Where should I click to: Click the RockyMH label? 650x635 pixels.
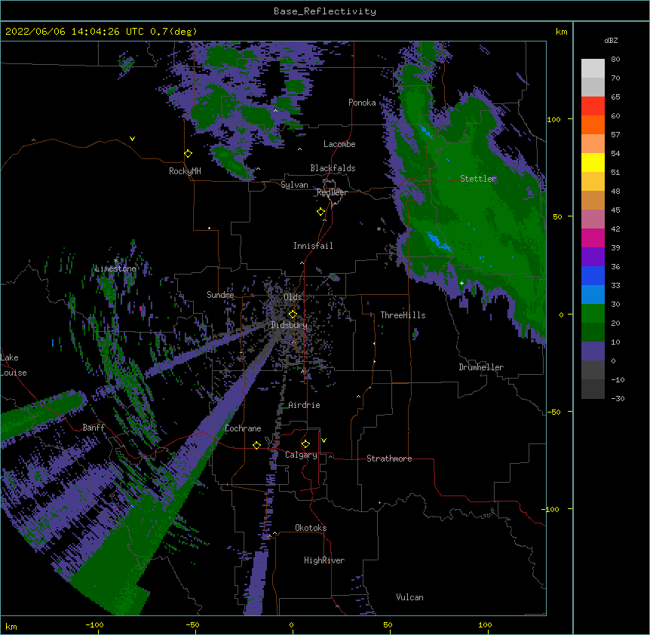pos(185,171)
